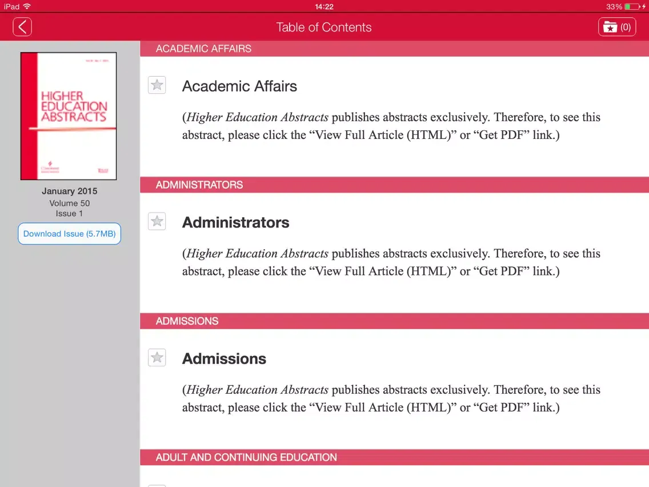The image size is (649, 487).
Task: Star the Admissions article
Action: click(x=157, y=357)
